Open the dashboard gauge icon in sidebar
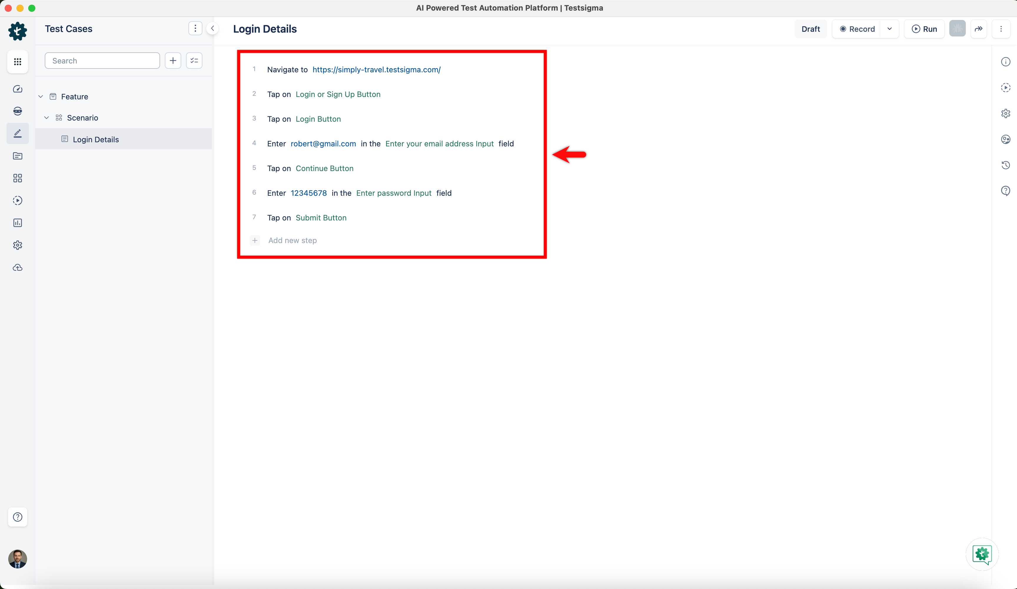The width and height of the screenshot is (1017, 589). 17,89
